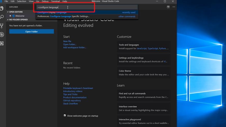Screen dimensions: 226x127
Task: Select Welcome in Open Editors list
Action: pyautogui.click(x=20, y=16)
